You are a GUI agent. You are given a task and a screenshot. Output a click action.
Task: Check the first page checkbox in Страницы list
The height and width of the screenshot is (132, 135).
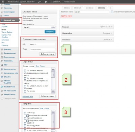[25, 71]
